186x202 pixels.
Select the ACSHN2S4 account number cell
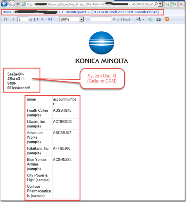click(x=65, y=164)
